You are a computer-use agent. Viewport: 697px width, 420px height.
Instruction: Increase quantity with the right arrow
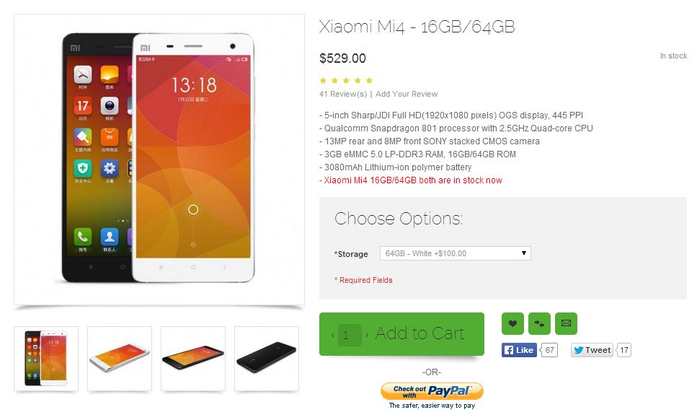click(x=367, y=335)
